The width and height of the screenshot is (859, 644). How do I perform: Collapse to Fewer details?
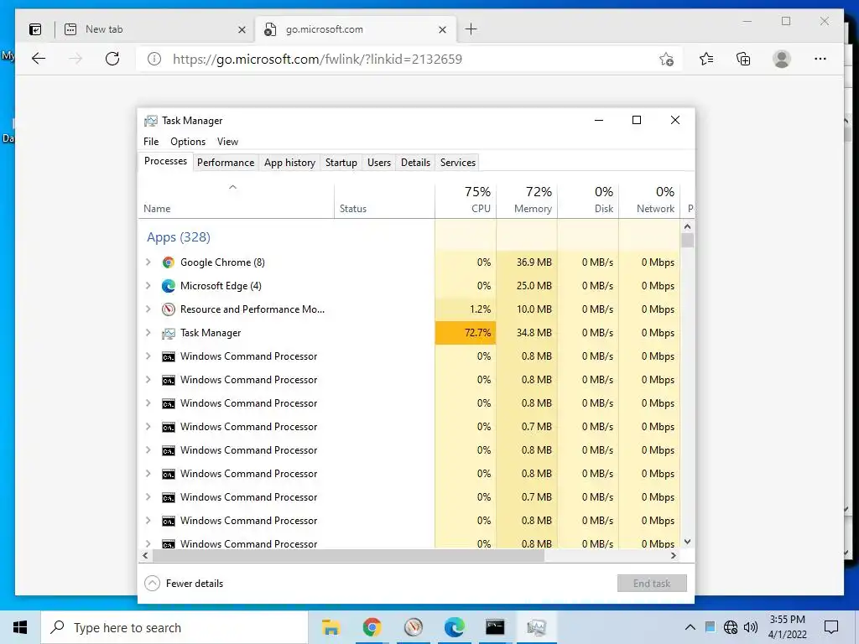click(x=184, y=584)
